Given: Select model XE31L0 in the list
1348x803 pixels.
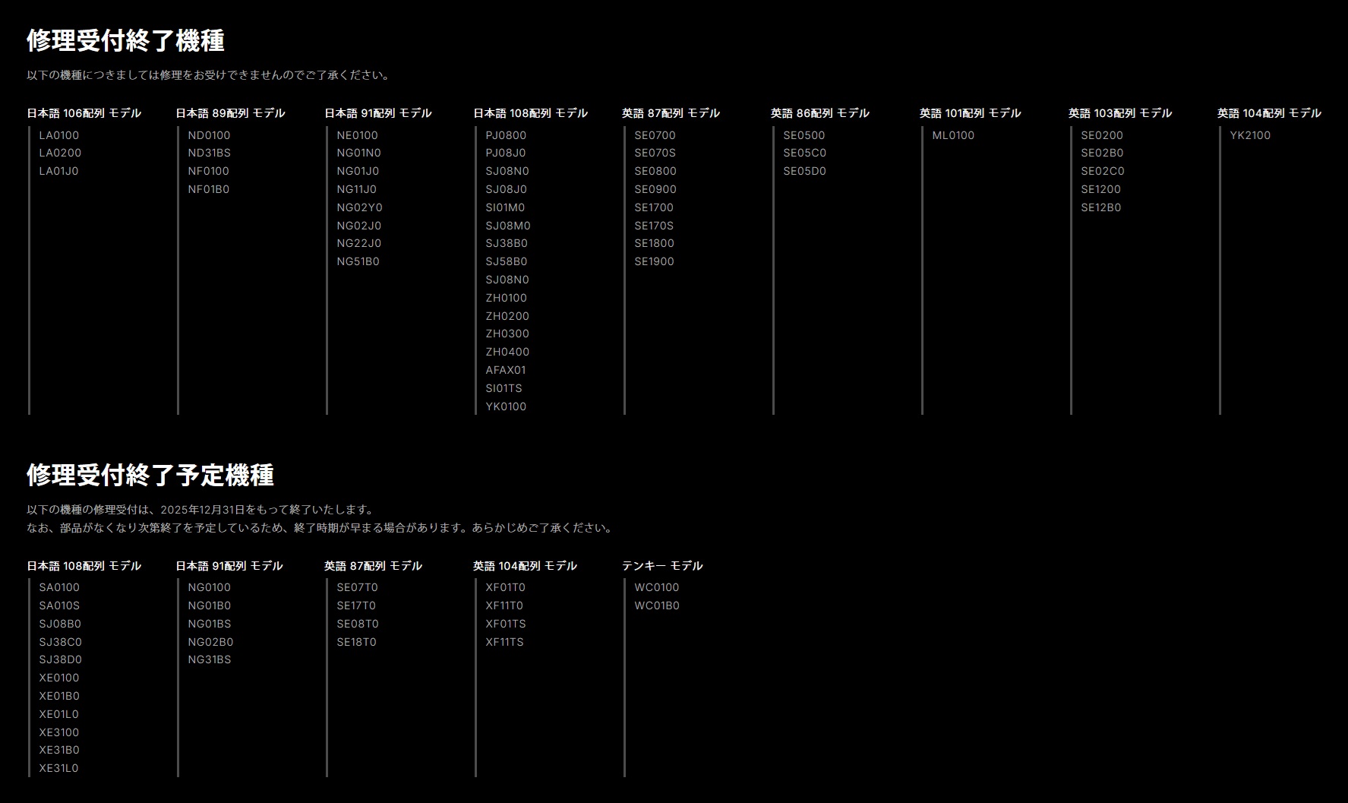Looking at the screenshot, I should tap(58, 768).
